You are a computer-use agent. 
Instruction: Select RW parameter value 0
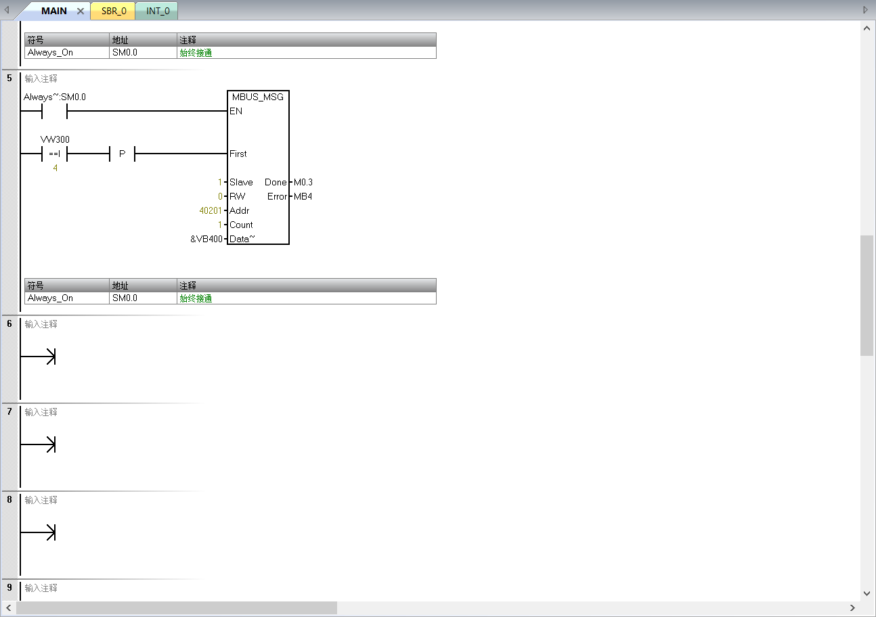[x=220, y=196]
